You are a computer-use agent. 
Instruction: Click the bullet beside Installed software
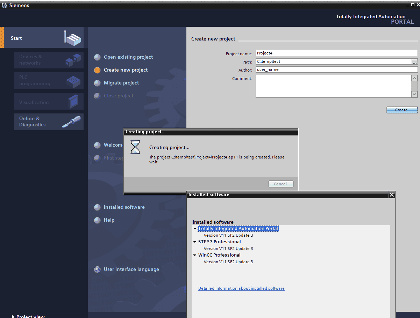click(97, 207)
